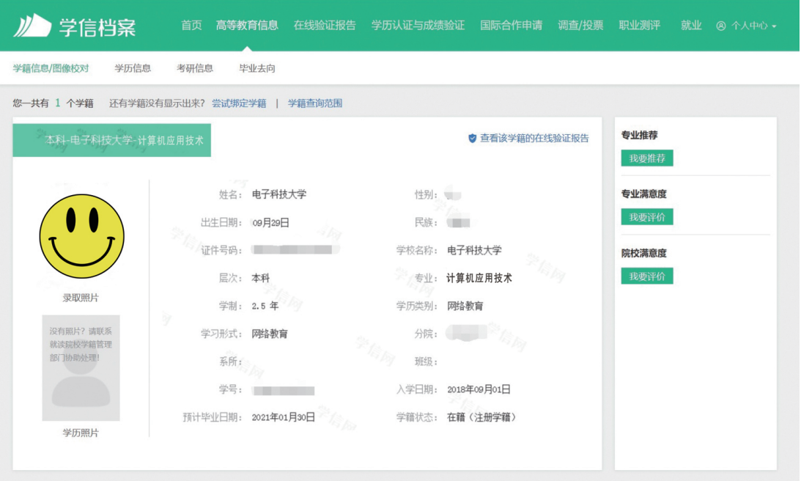Click the blurred 证件号码 value

pos(296,250)
